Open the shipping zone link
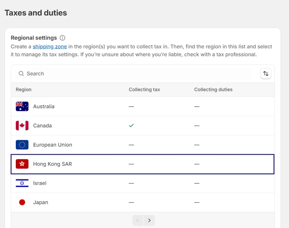289x228 pixels. 50,46
